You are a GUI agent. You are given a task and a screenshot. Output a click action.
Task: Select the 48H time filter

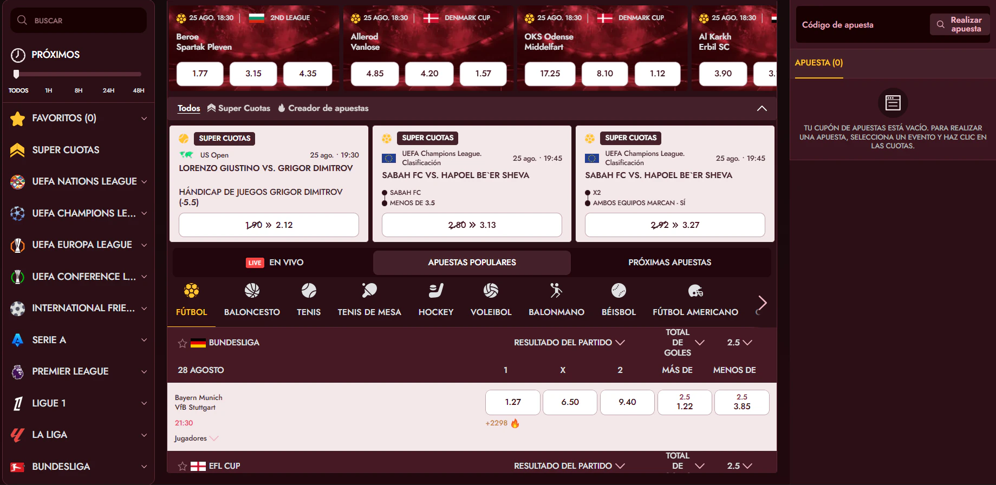(x=139, y=90)
